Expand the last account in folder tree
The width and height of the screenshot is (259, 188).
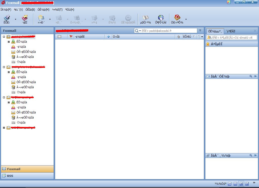[x=4, y=128]
